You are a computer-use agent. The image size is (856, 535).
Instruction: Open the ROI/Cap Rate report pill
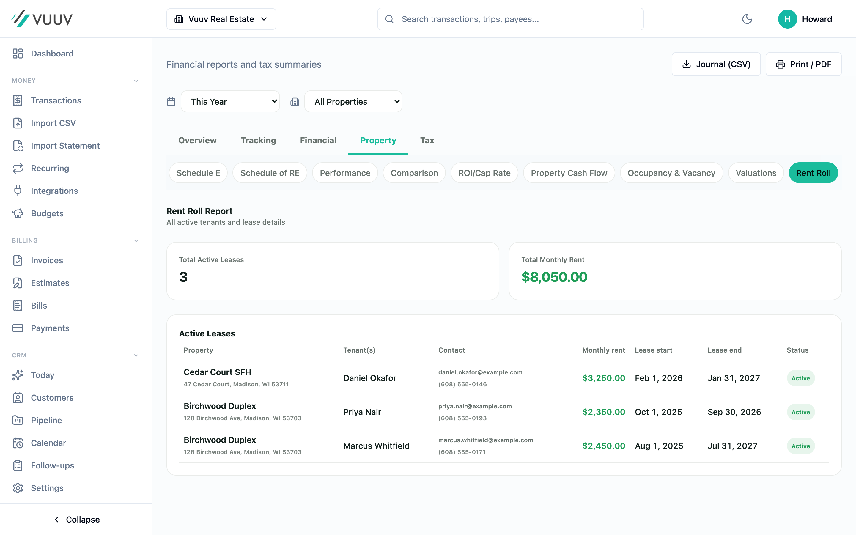[x=484, y=173]
